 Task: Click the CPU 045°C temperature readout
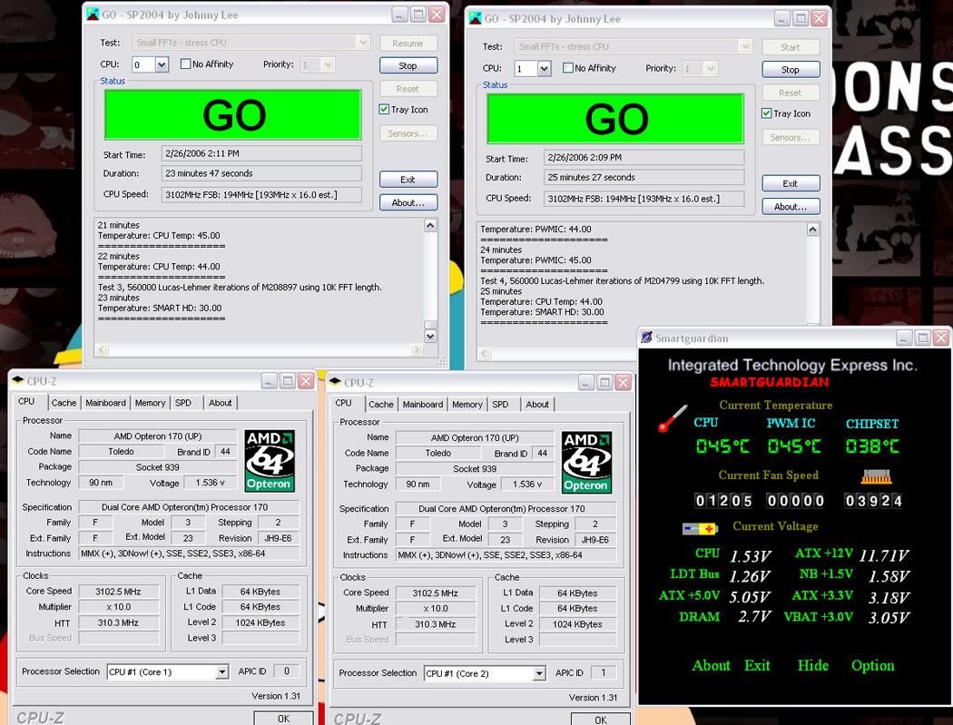722,446
